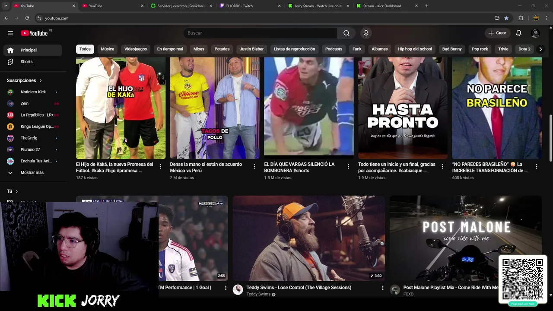The image size is (553, 311).
Task: Select the Dota 2 chip
Action: (524, 49)
